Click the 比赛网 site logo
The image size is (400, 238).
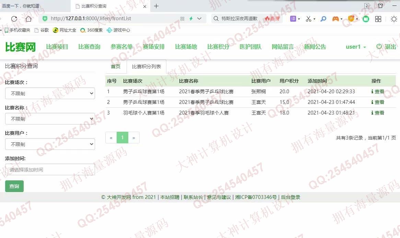tap(20, 47)
